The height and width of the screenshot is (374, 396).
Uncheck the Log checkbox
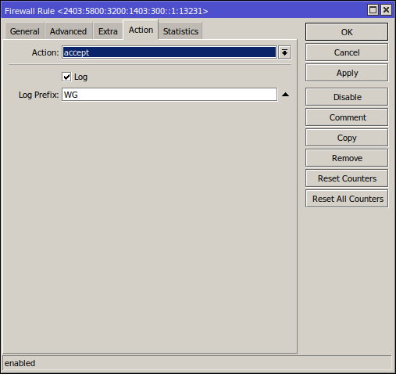tap(66, 77)
